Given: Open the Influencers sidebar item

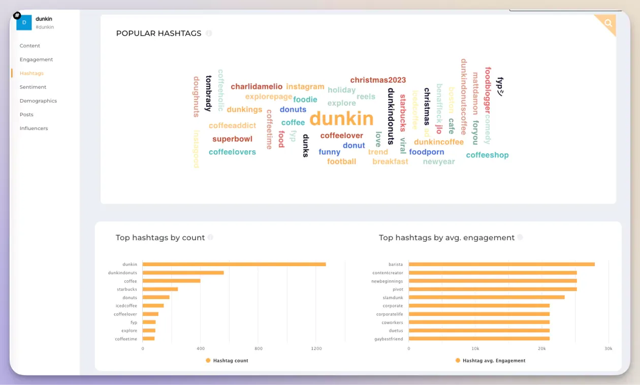Looking at the screenshot, I should click(x=34, y=128).
